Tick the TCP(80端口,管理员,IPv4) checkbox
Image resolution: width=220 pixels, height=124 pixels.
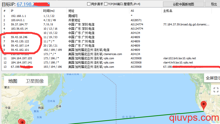coord(106,4)
